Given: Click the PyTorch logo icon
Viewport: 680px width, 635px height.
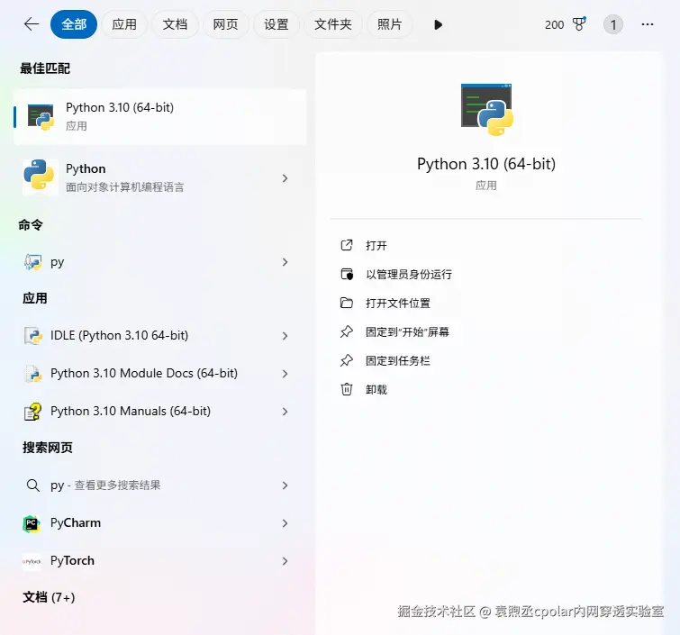Looking at the screenshot, I should point(32,561).
